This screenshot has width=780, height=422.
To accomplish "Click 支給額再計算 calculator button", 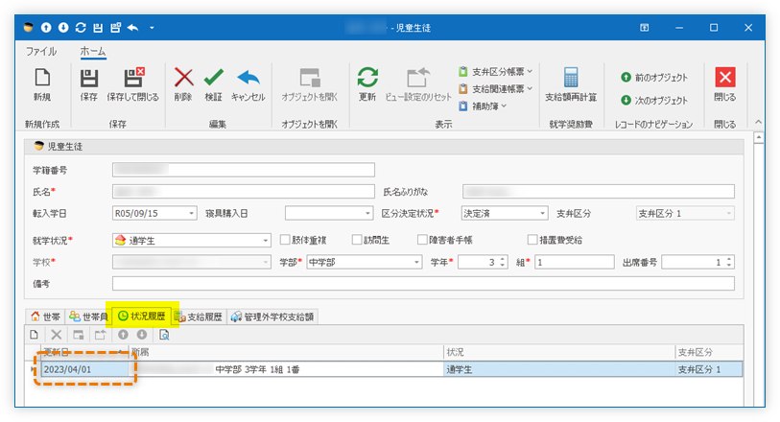I will [x=571, y=84].
